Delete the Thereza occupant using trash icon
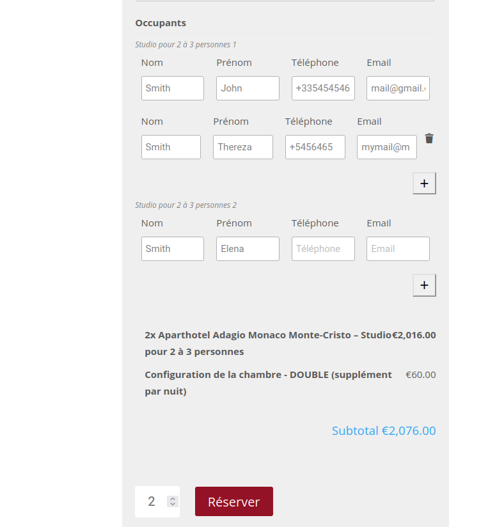Viewport: 481px width, 527px height. [x=429, y=139]
